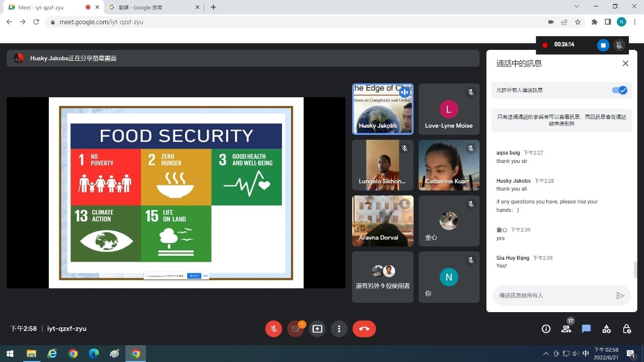Click the camera permission icon in address bar
Image resolution: width=644 pixels, height=362 pixels.
coord(551,22)
